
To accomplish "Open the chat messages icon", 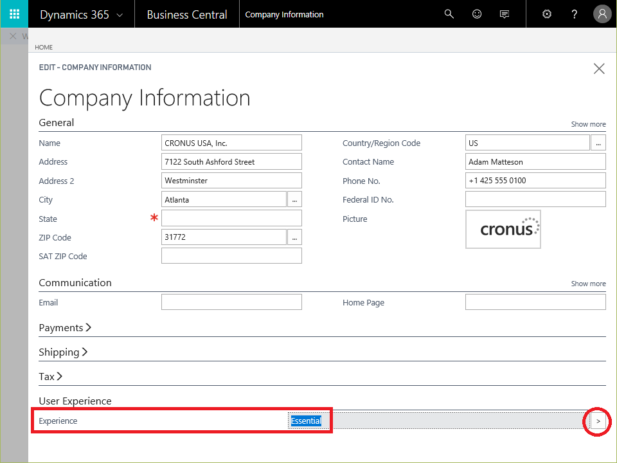I will pos(504,15).
